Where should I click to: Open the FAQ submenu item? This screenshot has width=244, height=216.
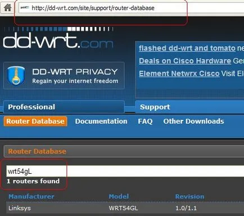(x=145, y=121)
